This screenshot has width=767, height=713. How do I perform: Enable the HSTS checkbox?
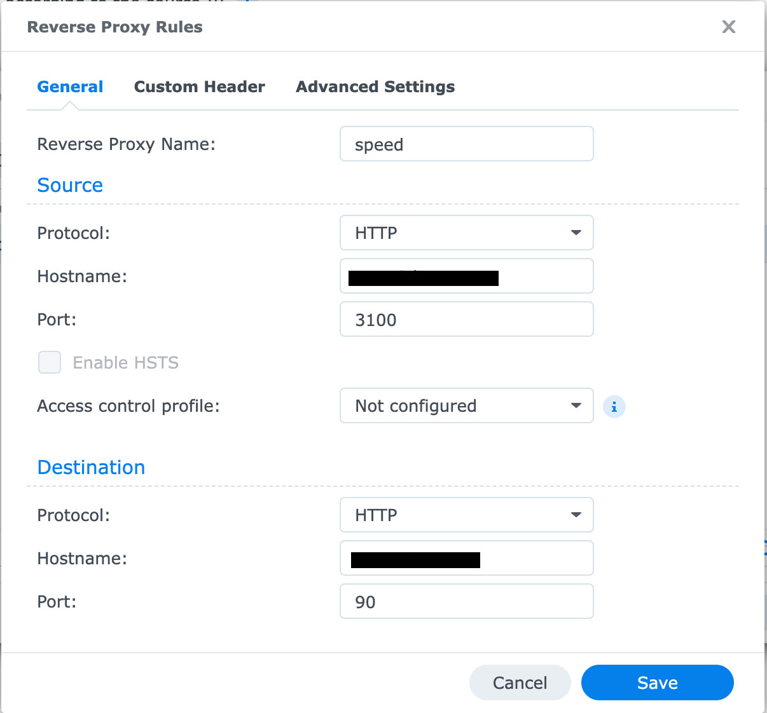50,362
